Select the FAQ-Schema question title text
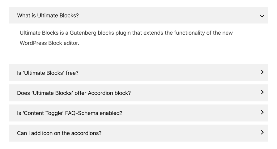 pos(70,113)
